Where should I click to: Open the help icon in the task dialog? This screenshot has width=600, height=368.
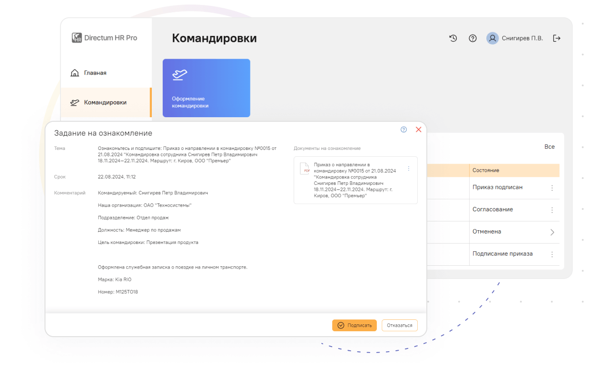point(404,129)
